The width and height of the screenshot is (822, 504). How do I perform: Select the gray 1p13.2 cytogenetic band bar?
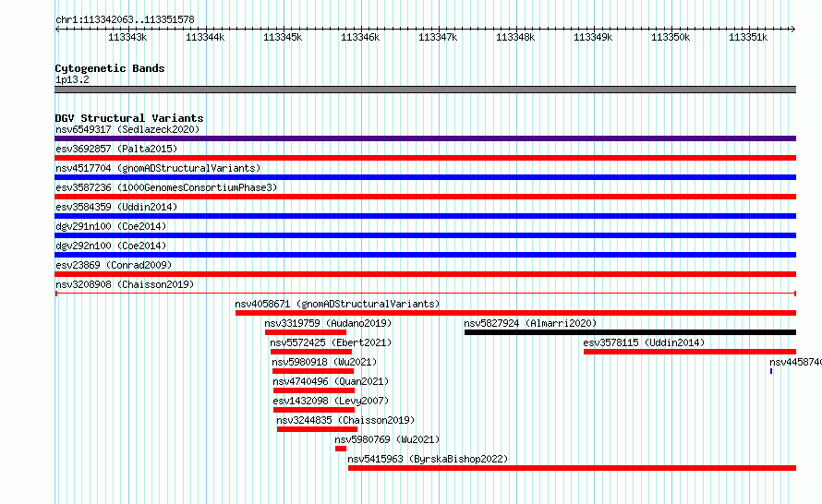pyautogui.click(x=425, y=90)
